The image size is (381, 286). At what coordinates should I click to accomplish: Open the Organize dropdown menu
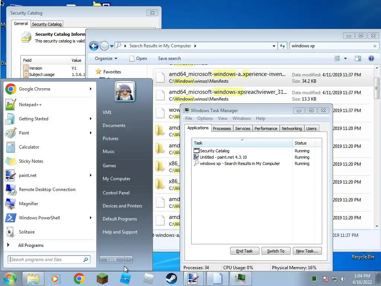(106, 58)
